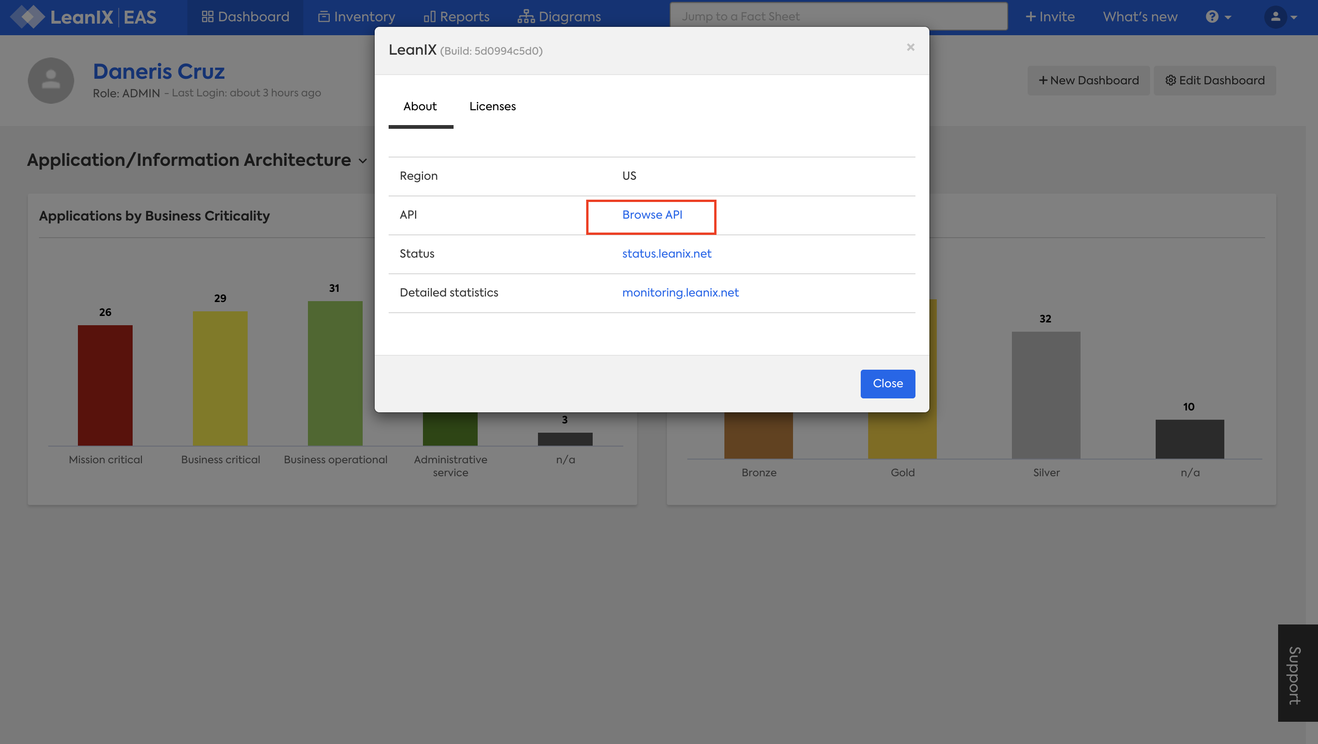Close dialog with the X icon

pos(910,47)
